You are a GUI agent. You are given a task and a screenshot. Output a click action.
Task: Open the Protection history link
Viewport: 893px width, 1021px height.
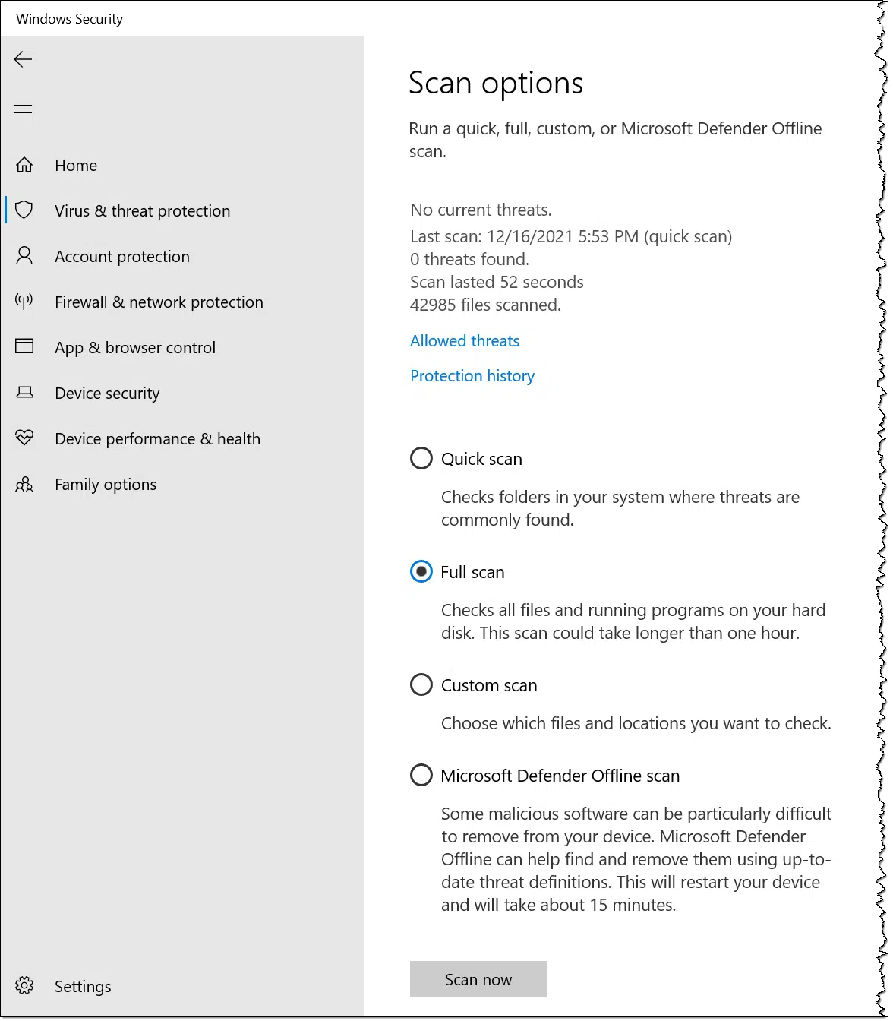tap(472, 376)
